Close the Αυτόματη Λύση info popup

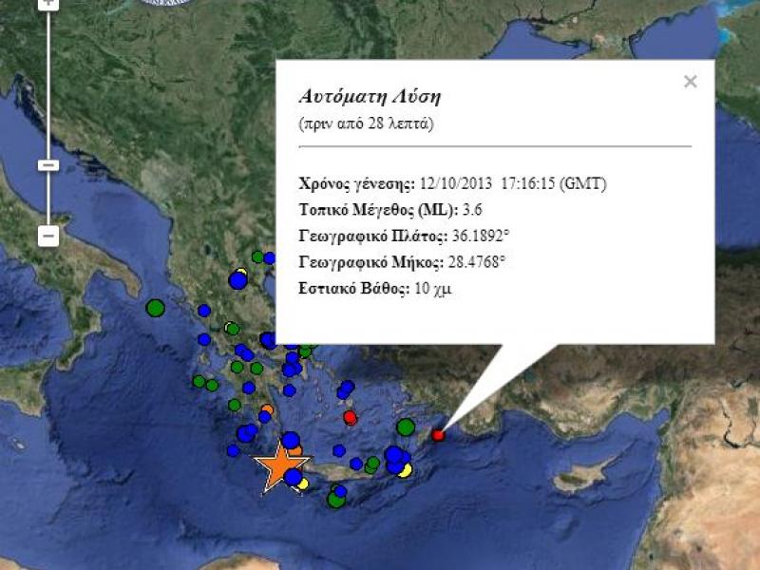pyautogui.click(x=691, y=82)
